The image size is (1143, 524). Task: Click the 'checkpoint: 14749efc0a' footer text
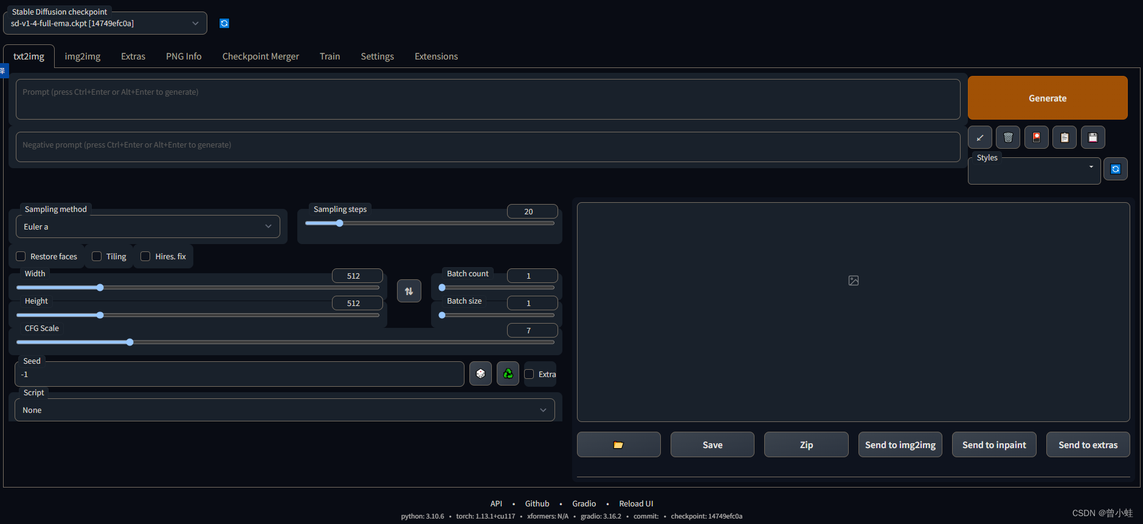pos(706,516)
